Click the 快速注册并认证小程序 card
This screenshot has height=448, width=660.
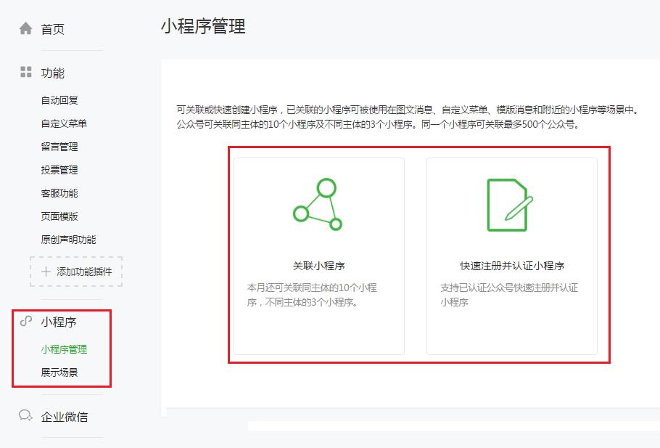coord(512,254)
